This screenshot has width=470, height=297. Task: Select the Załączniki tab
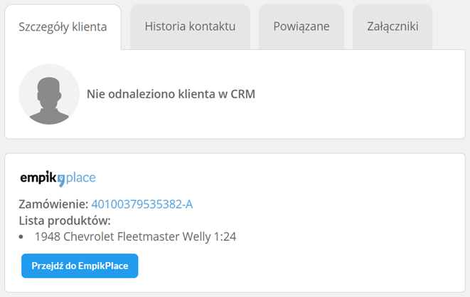[392, 26]
